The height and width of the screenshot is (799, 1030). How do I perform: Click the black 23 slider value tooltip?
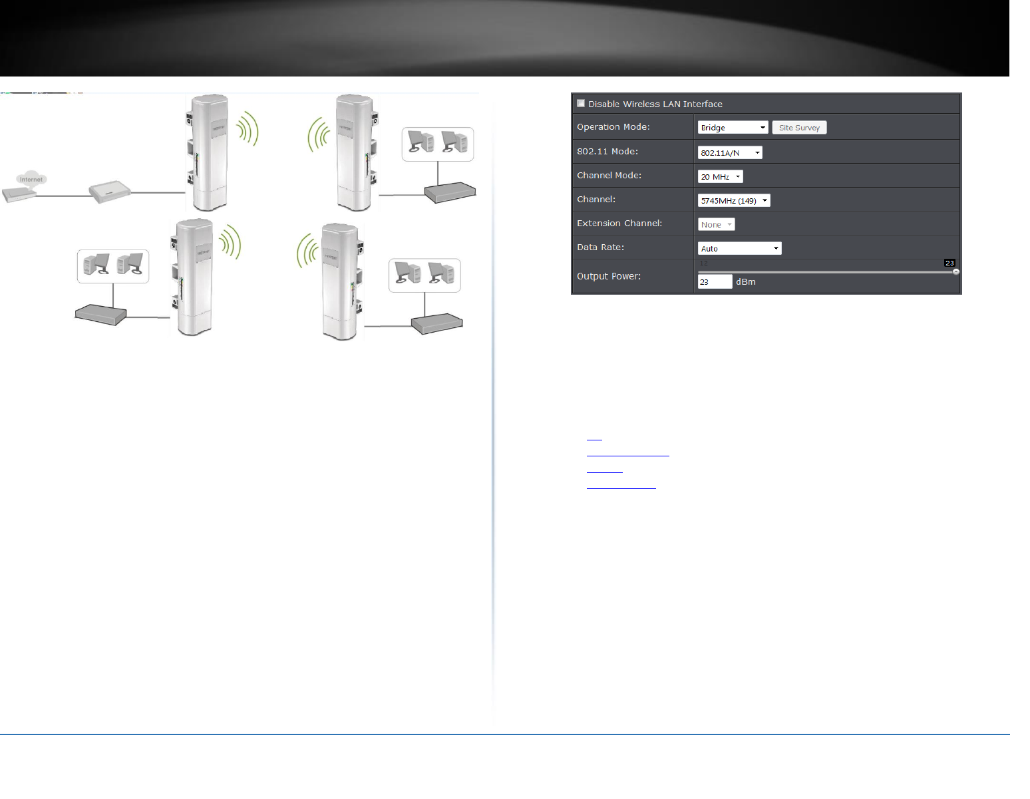pos(949,263)
